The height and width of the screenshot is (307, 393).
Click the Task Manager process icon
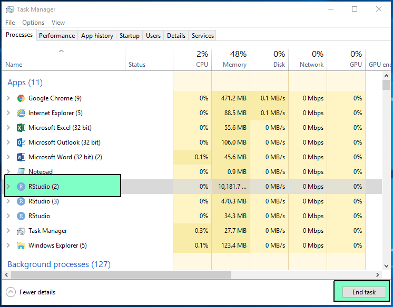pos(21,231)
